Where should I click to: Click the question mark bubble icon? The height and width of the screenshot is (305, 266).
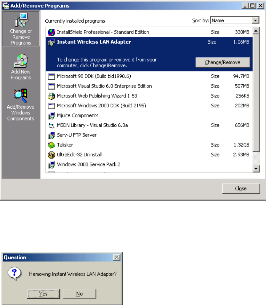click(x=15, y=274)
